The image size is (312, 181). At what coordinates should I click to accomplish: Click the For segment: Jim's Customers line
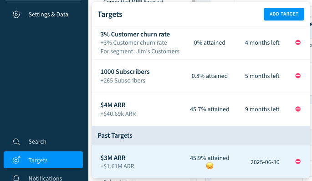pyautogui.click(x=140, y=52)
